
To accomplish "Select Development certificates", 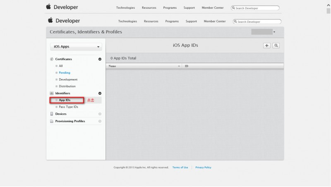I will pos(68,79).
